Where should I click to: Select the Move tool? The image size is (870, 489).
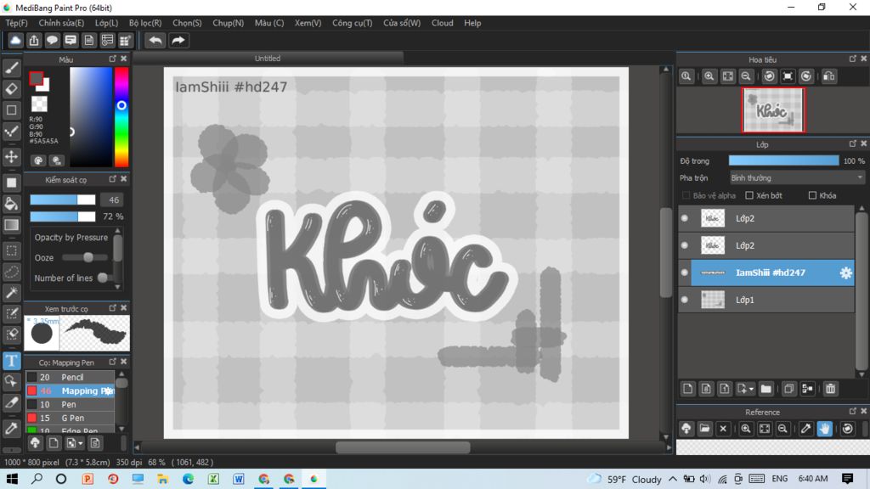(12, 157)
